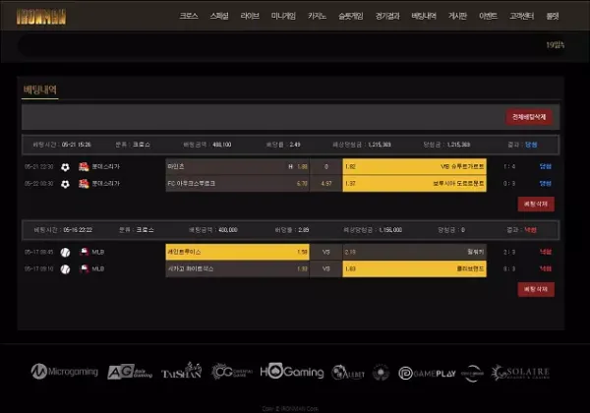Click 베팅삭제 under the MLB bet

(x=536, y=289)
